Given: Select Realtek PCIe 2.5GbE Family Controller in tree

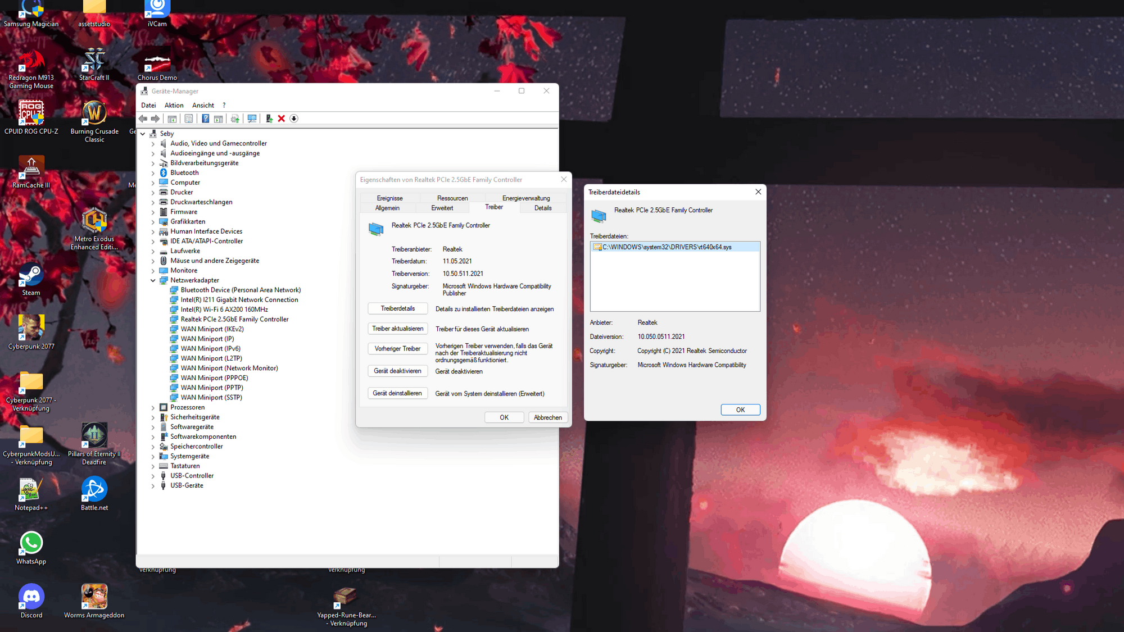Looking at the screenshot, I should coord(234,320).
